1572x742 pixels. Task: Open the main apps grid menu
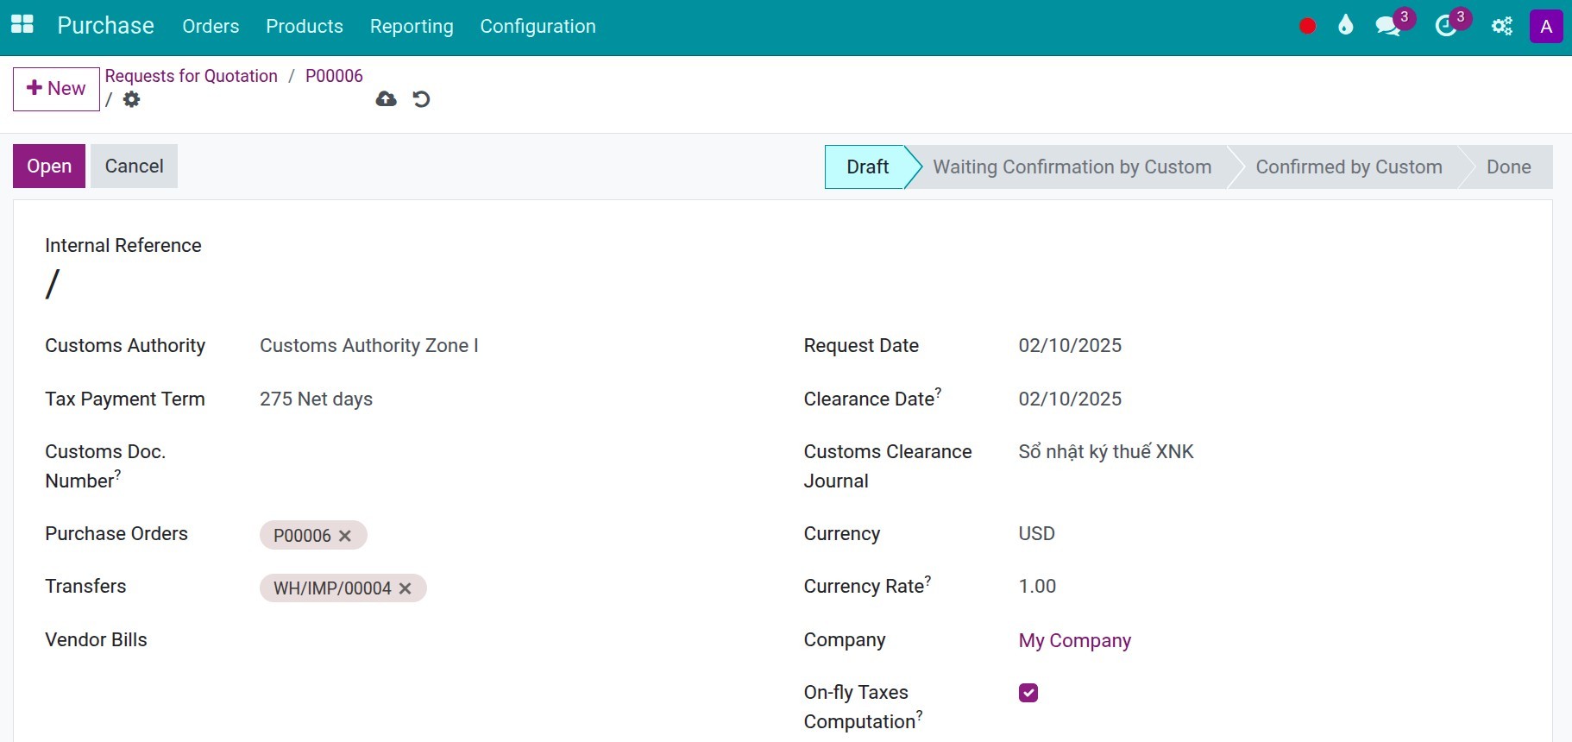(22, 25)
